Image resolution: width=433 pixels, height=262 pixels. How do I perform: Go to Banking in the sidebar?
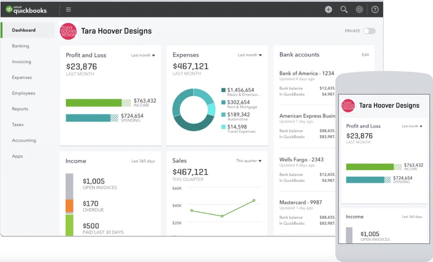20,46
